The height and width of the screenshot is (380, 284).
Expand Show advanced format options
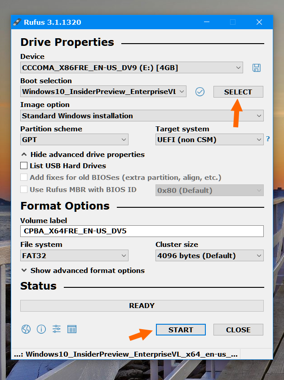tap(83, 270)
